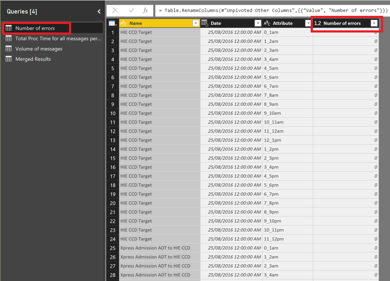Click the table icon beside Total Proc Time
The image size is (390, 281).
(x=9, y=38)
